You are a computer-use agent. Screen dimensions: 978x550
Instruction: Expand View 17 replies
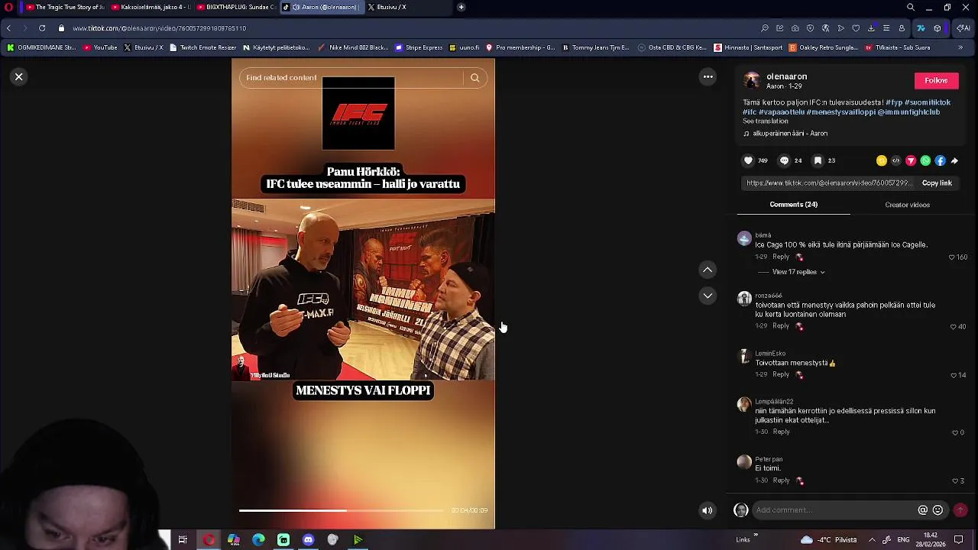click(798, 272)
